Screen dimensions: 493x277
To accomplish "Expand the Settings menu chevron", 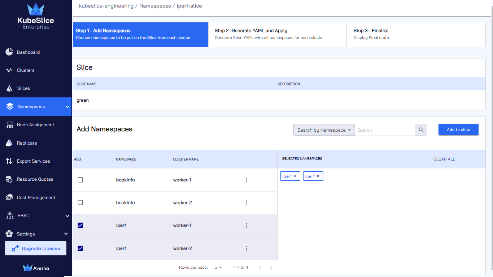I will (66, 234).
